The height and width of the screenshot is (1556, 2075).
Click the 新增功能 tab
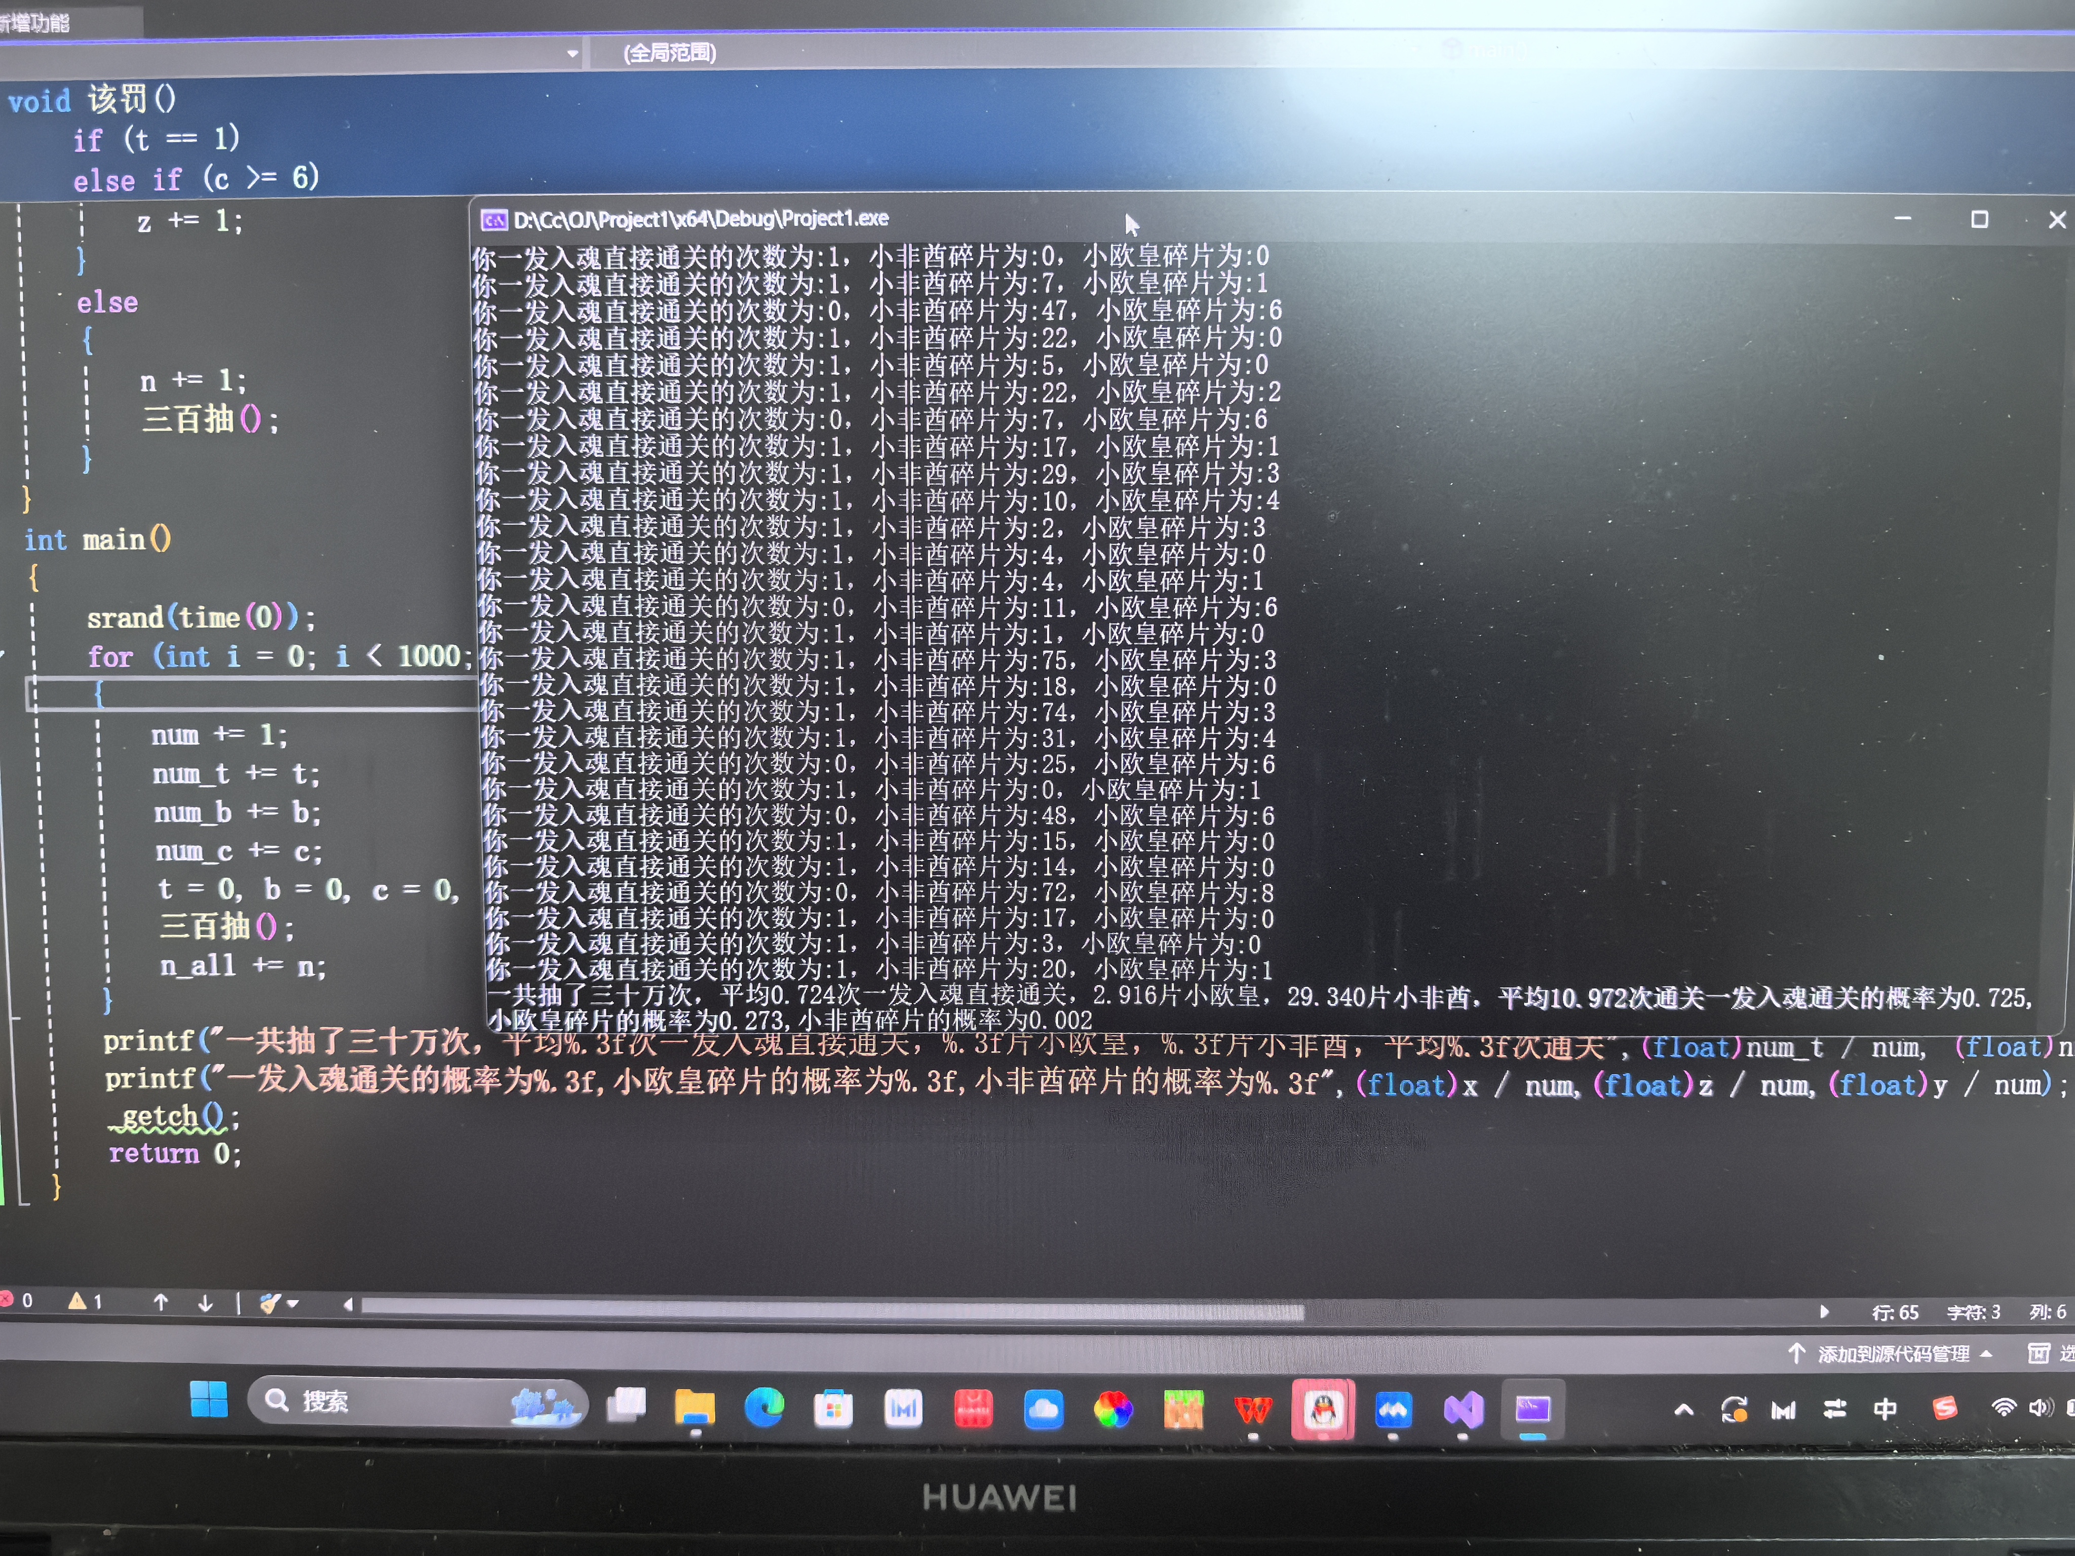click(35, 22)
